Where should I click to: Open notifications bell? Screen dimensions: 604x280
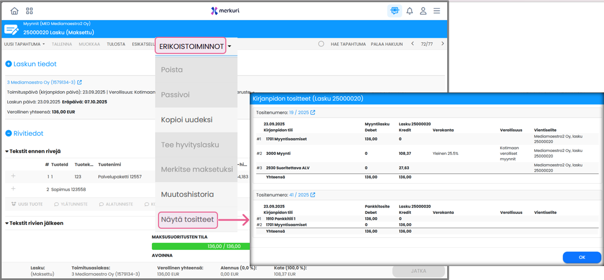coord(409,11)
